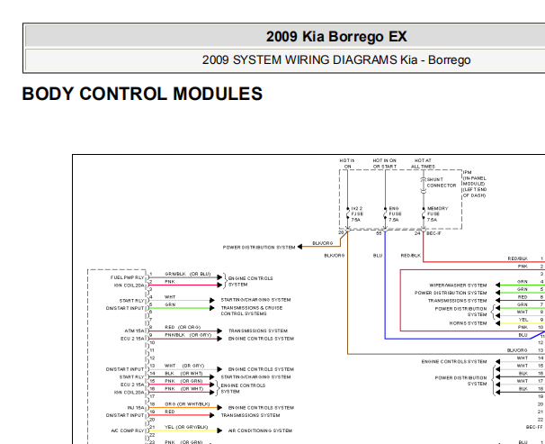Click the '2009 Kia Borrego EX' title

tap(336, 37)
